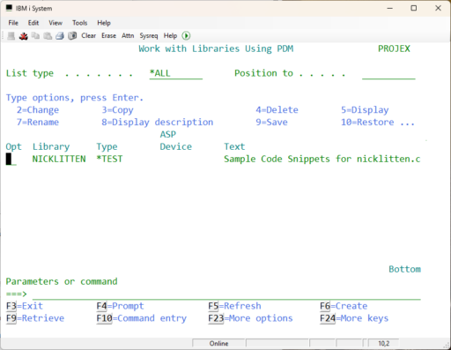The height and width of the screenshot is (350, 451).
Task: Open the Edit menu
Action: 33,23
